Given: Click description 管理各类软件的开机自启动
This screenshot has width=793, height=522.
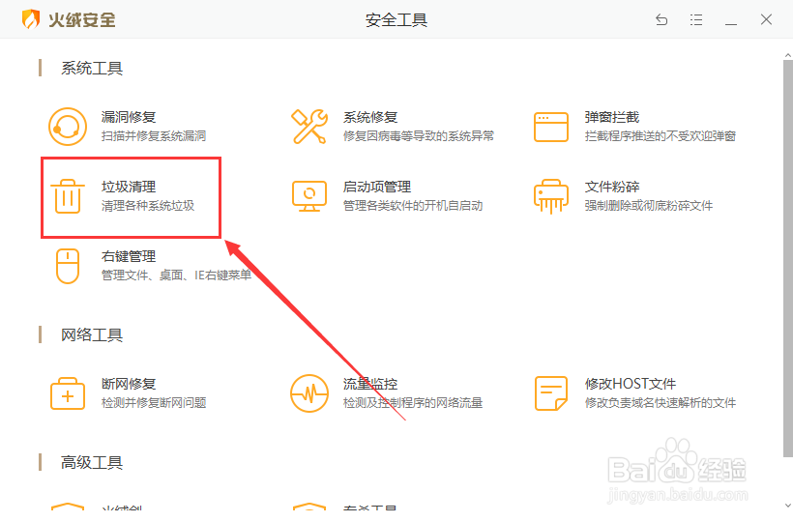Looking at the screenshot, I should (x=413, y=206).
